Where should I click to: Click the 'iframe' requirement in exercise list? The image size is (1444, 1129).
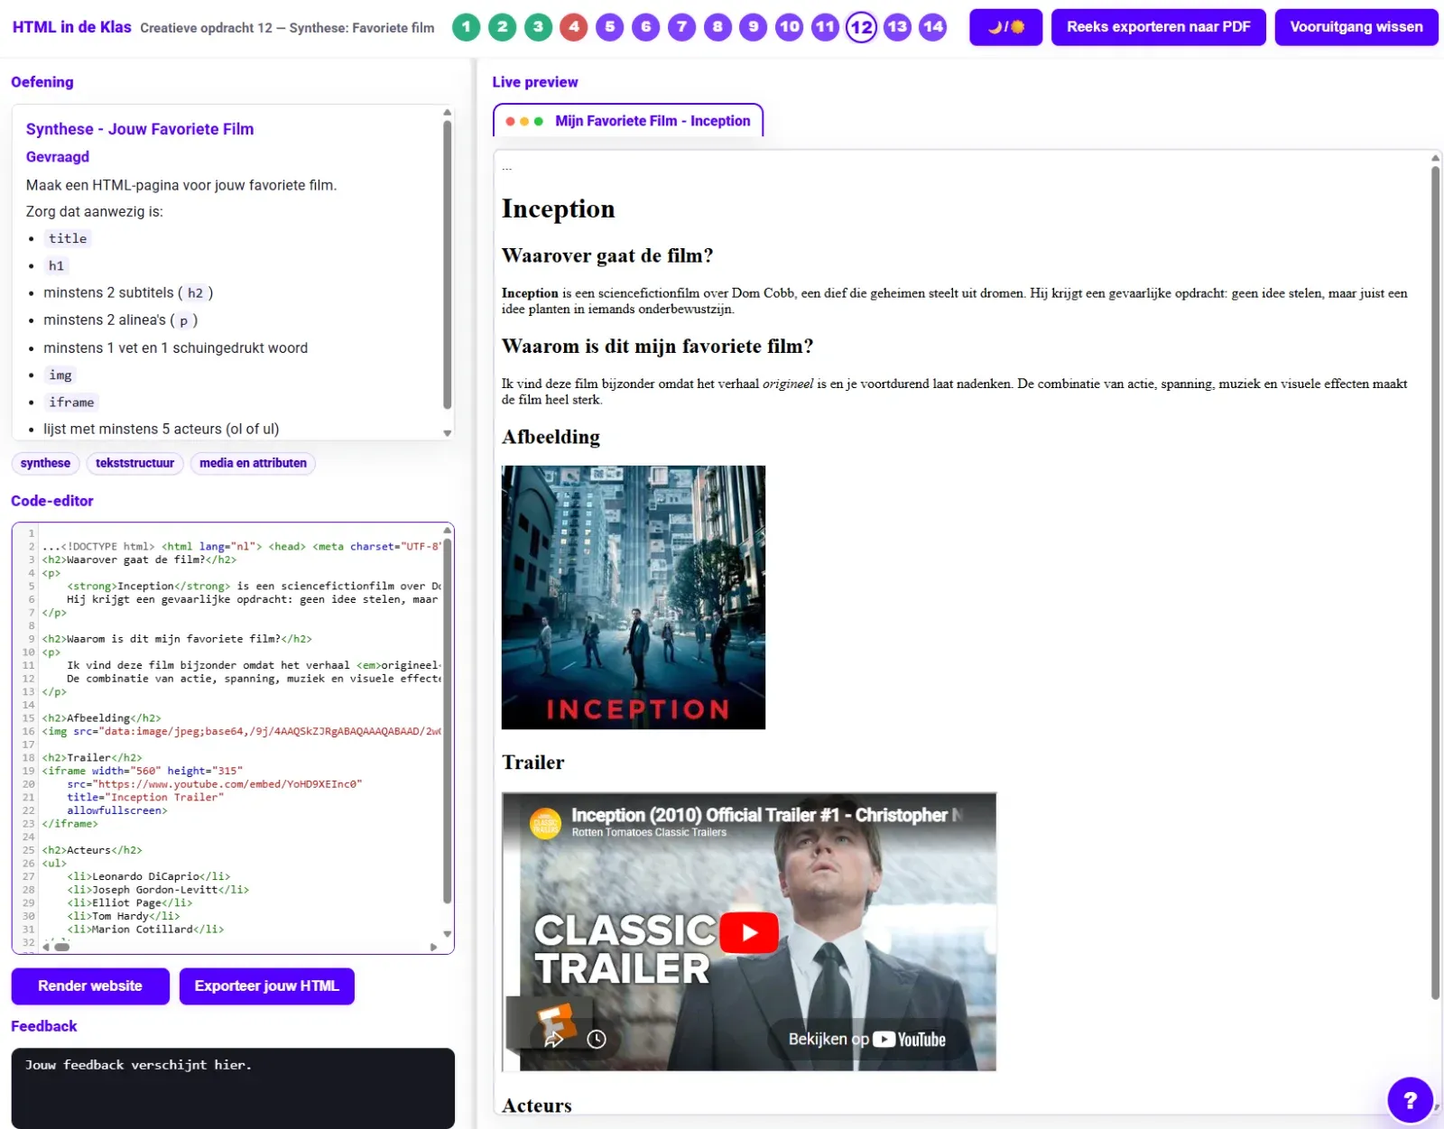71,403
